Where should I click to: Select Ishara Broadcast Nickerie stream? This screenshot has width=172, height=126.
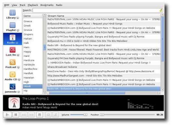click(x=104, y=67)
